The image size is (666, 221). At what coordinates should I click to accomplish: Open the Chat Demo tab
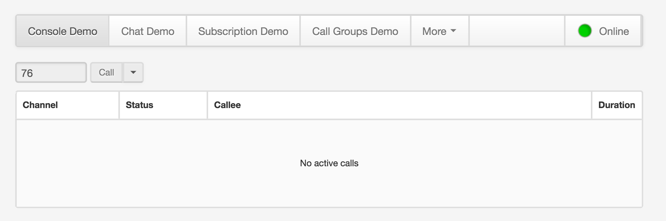(148, 31)
